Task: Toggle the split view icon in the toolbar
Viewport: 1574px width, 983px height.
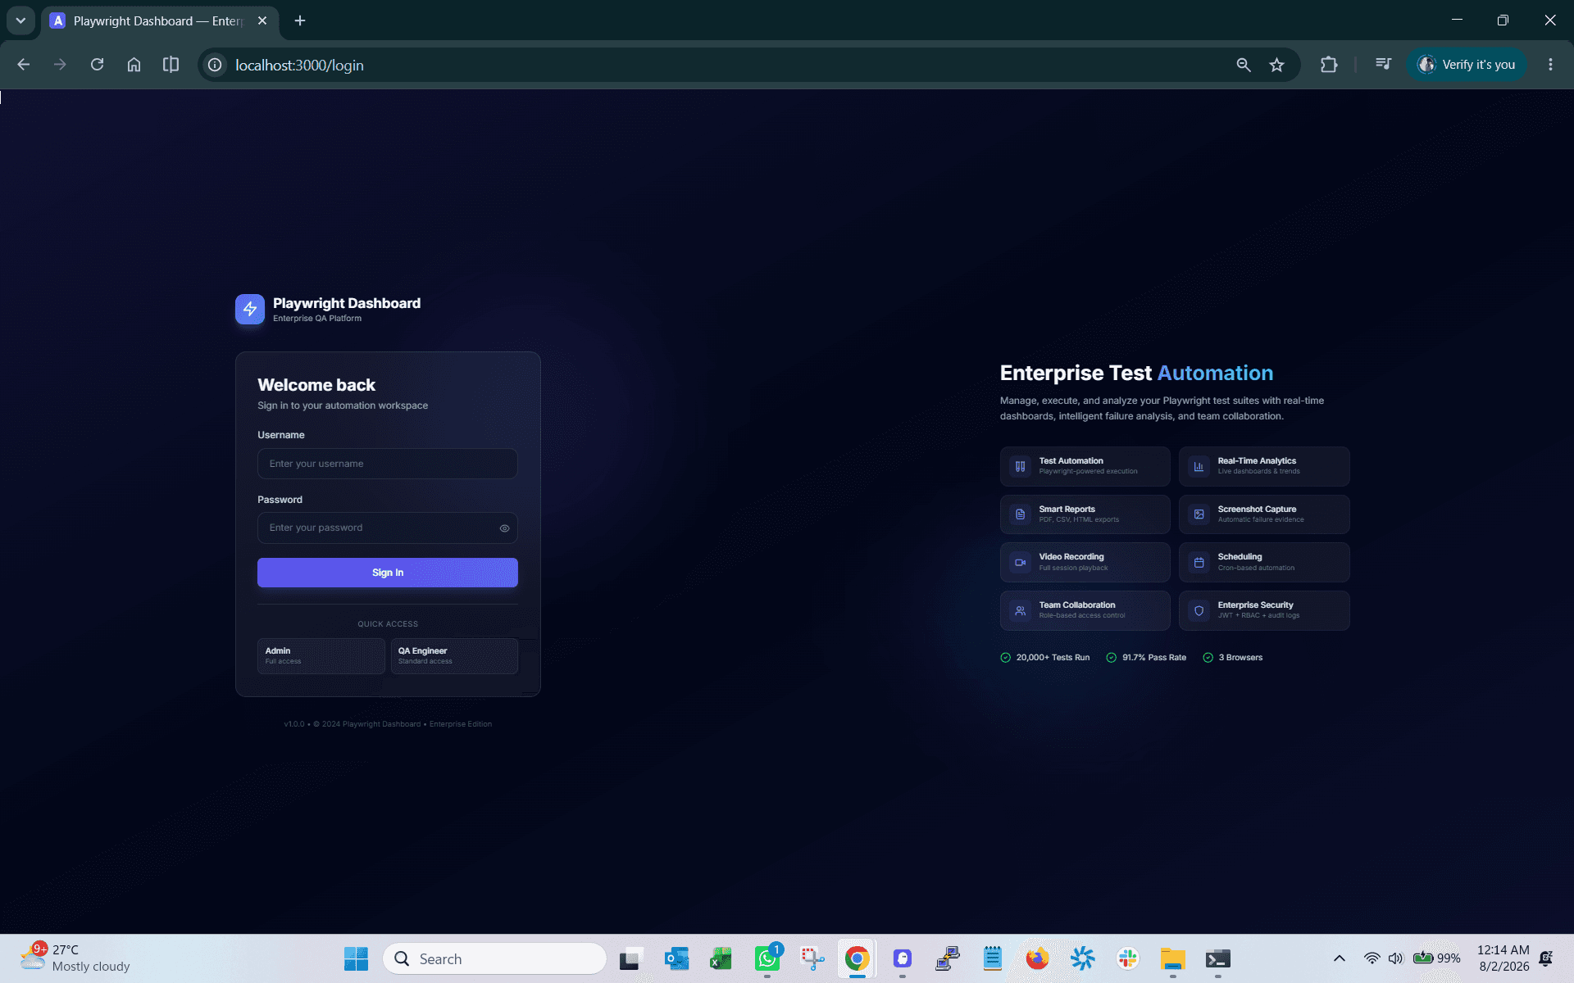Action: pyautogui.click(x=171, y=65)
